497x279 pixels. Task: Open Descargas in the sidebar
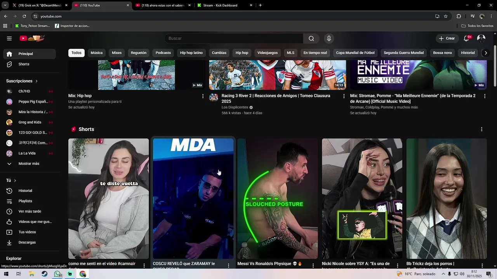click(x=30, y=242)
